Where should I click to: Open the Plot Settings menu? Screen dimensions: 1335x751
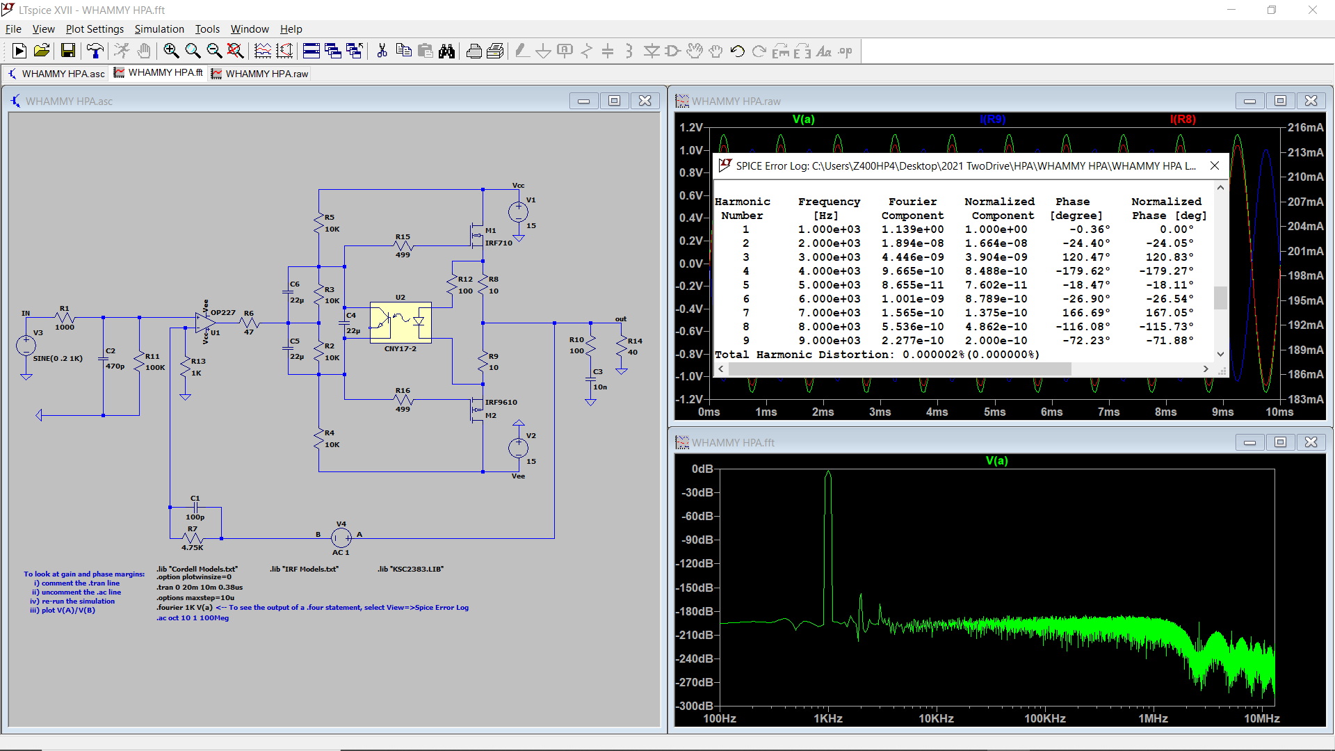[x=95, y=29]
